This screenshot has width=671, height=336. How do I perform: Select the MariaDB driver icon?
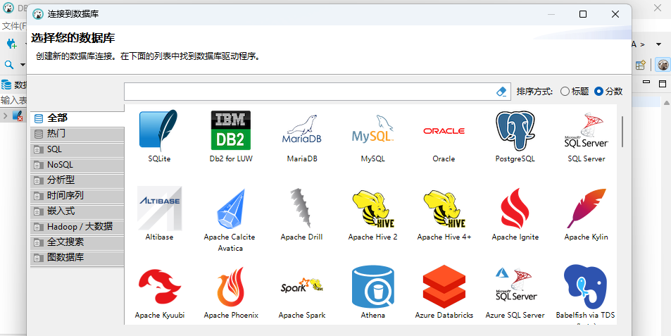click(x=302, y=132)
